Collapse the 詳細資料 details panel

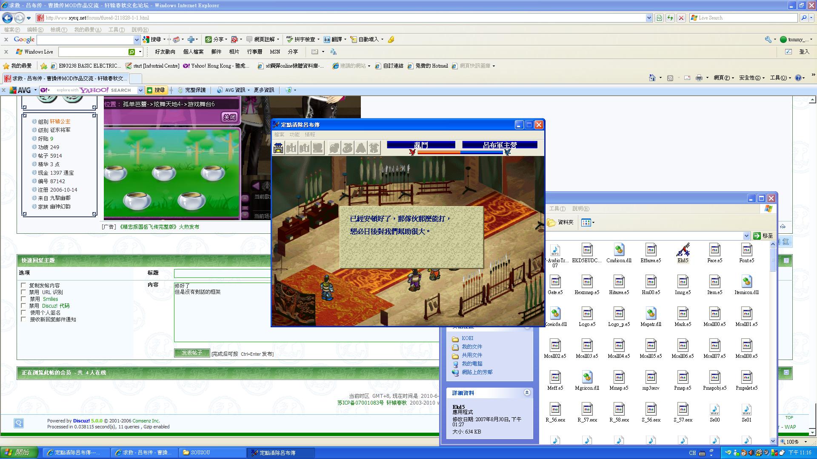[x=527, y=393]
